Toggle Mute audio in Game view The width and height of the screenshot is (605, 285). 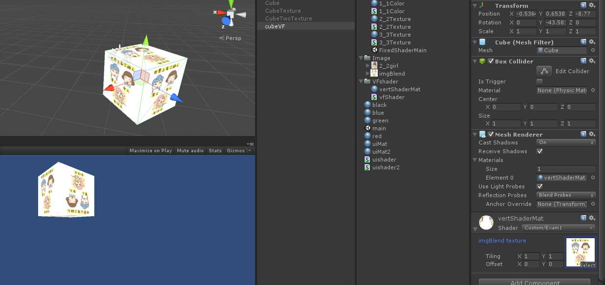[190, 151]
